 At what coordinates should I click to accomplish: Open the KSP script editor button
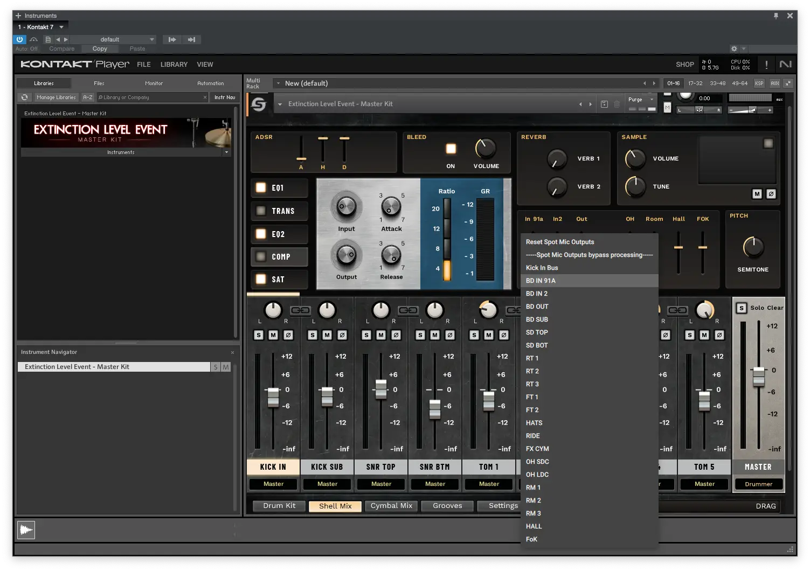point(759,83)
